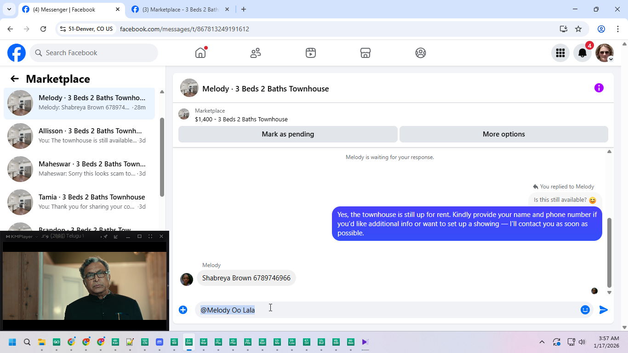Open the Friends icon in top navigation
This screenshot has width=628, height=353.
[256, 53]
